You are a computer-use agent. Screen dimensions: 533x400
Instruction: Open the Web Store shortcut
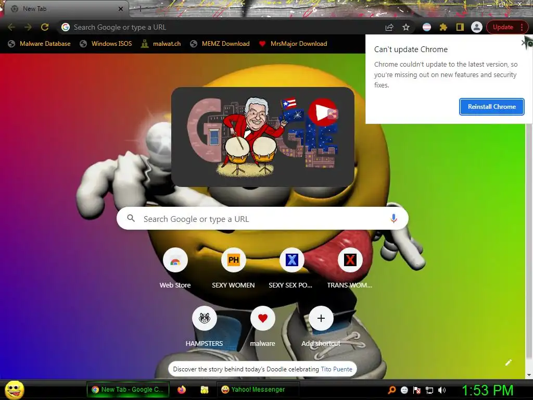tap(175, 269)
